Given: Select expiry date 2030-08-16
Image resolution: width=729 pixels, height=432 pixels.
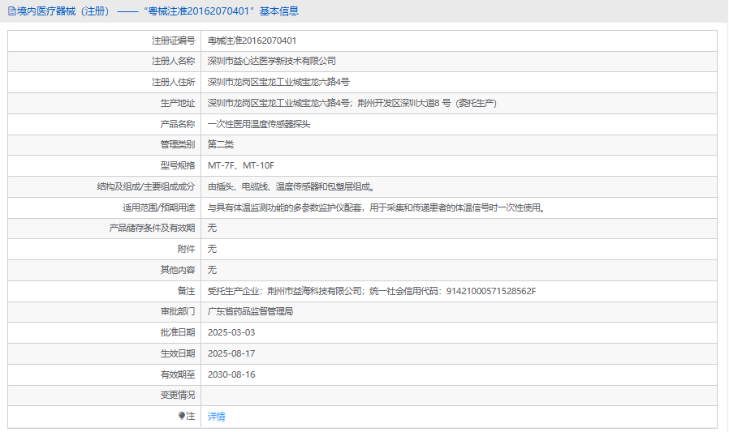Looking at the screenshot, I should click(231, 374).
